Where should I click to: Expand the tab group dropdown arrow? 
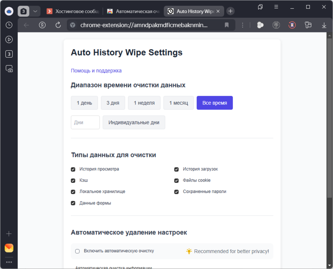coord(35,11)
